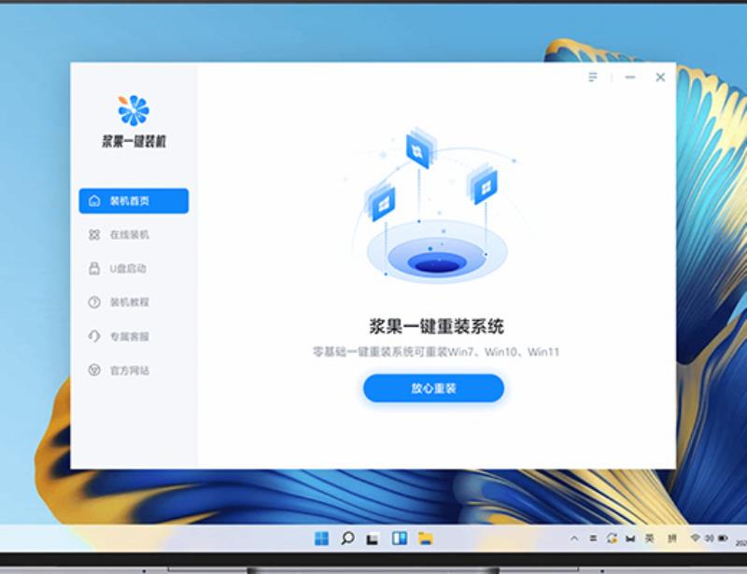Image resolution: width=747 pixels, height=574 pixels.
Task: Launch File Explorer from the taskbar
Action: 425,539
